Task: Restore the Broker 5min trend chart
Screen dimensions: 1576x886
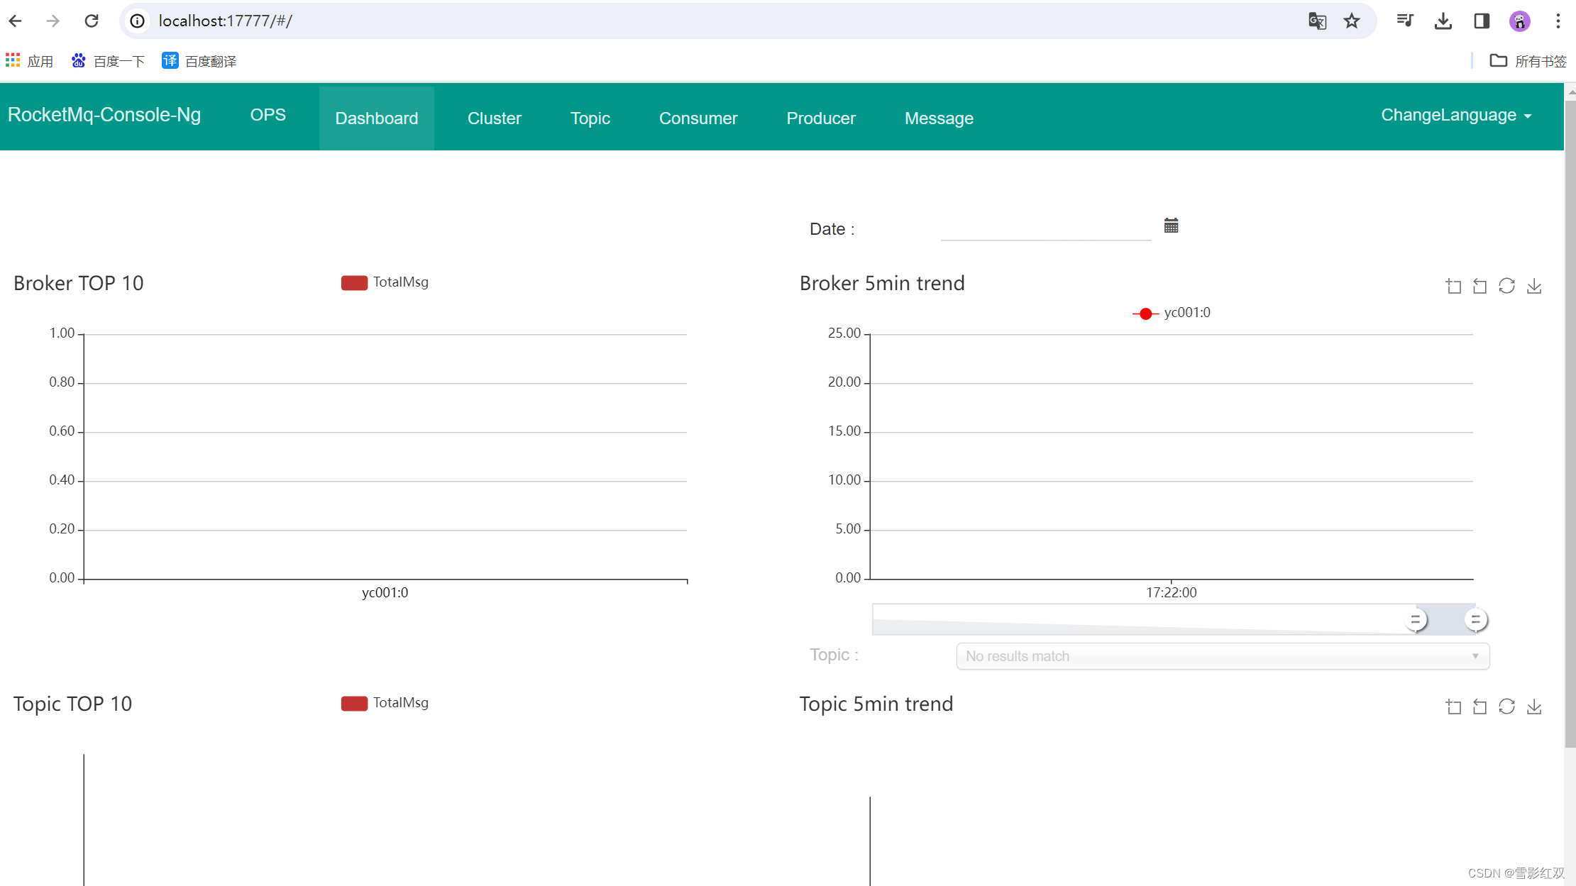Action: (1506, 286)
